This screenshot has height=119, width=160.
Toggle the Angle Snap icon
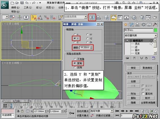click(40, 18)
